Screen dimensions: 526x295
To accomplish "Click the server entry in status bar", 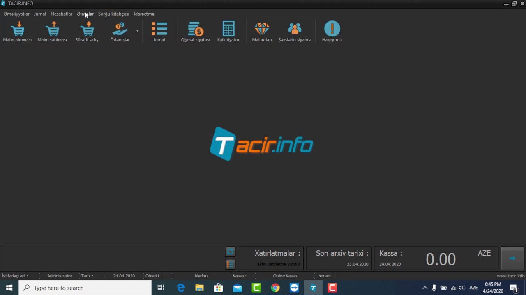I will (325, 276).
